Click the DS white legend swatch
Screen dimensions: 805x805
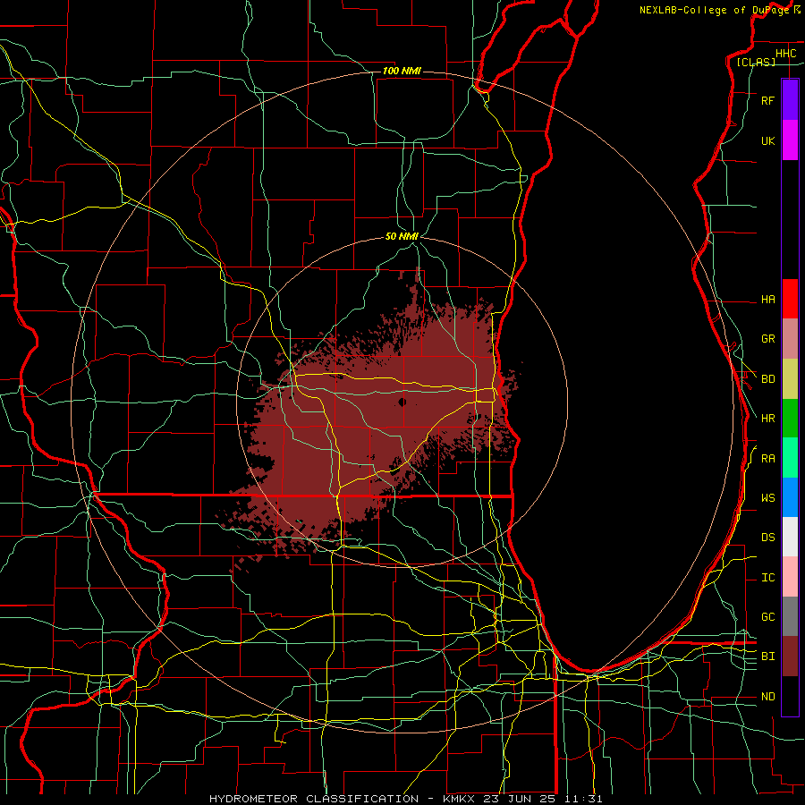click(x=790, y=537)
